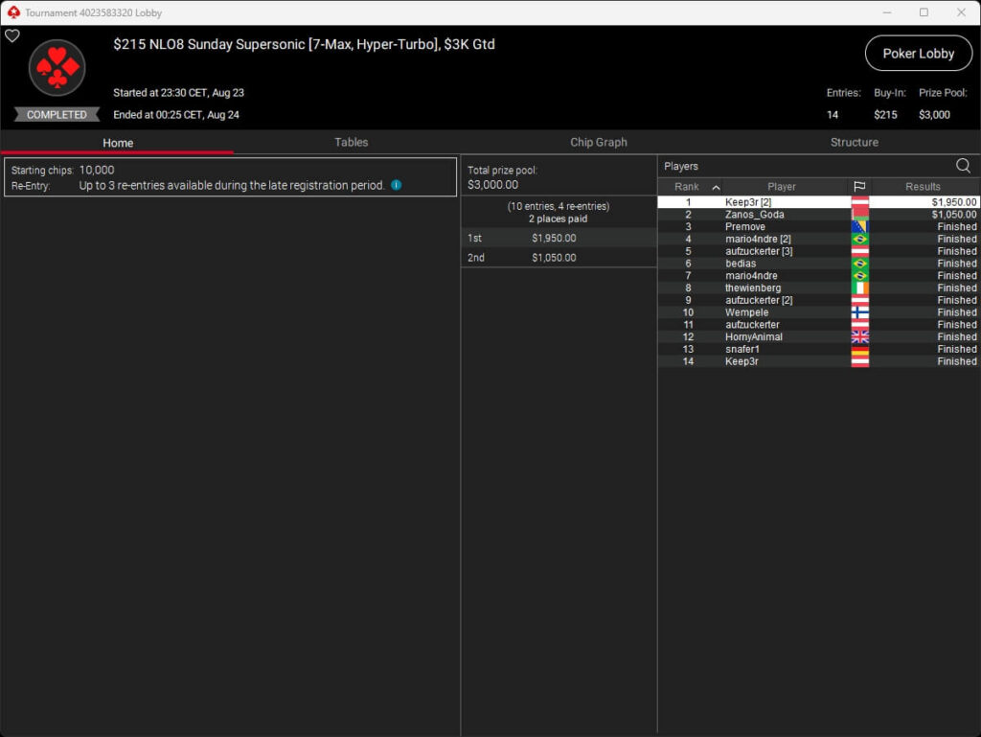
Task: Click the Ireland flag beside thewienberg
Action: pyautogui.click(x=859, y=288)
